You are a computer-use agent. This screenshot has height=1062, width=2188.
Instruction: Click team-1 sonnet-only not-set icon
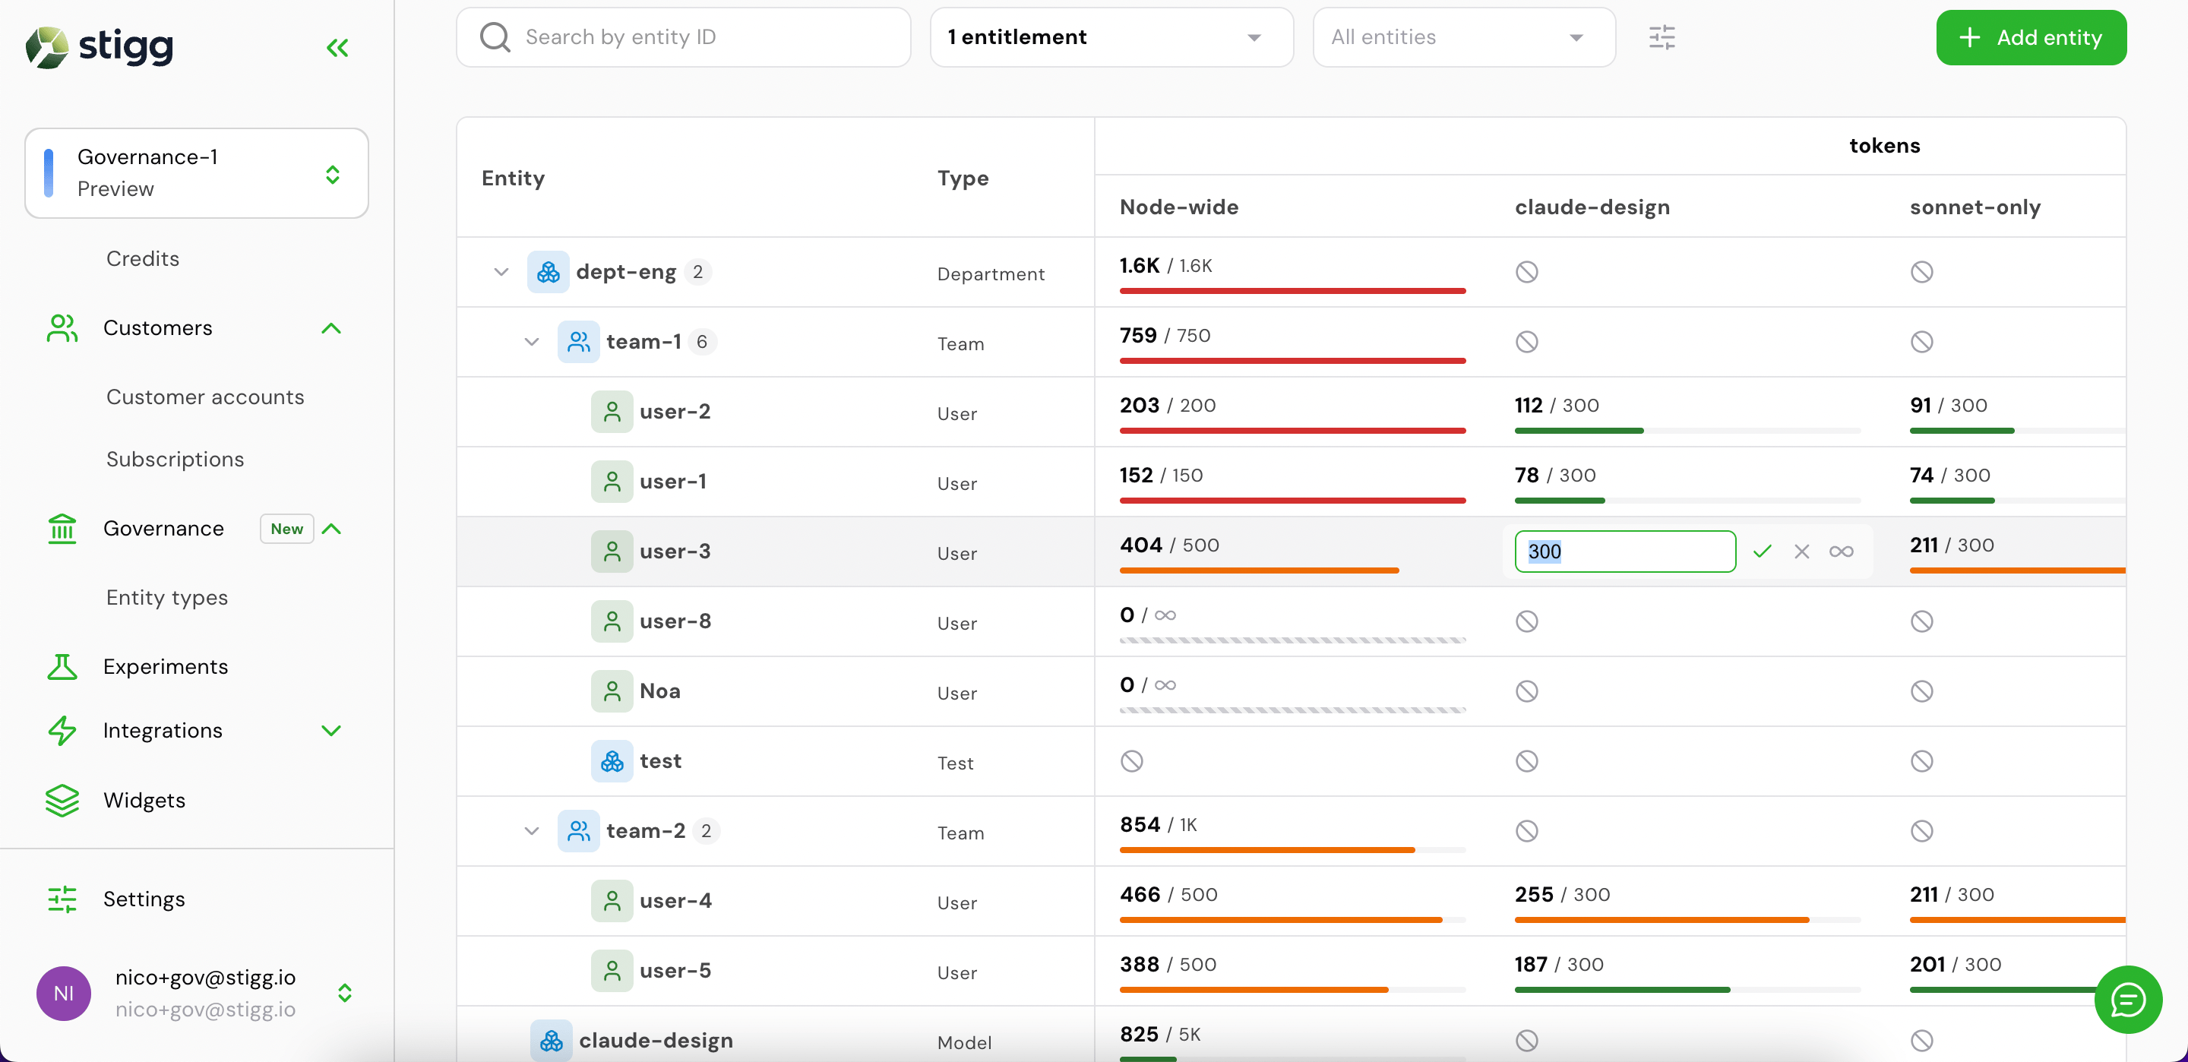coord(1921,342)
